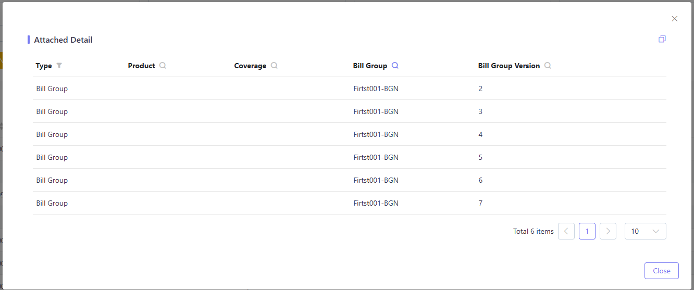Screen dimensions: 694x290
Task: Click the Bill Group Version search icon
Action: tap(548, 66)
